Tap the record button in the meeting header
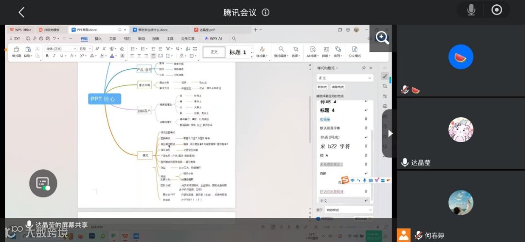 [496, 10]
